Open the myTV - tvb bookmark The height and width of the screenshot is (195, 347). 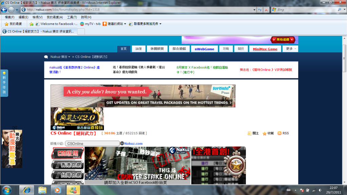90,24
